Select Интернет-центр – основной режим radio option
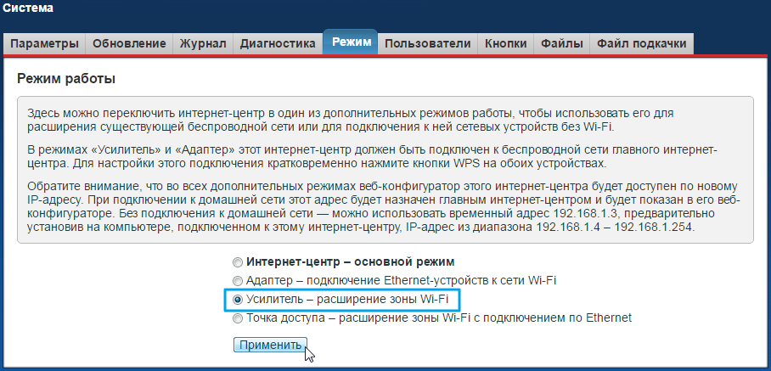 238,261
